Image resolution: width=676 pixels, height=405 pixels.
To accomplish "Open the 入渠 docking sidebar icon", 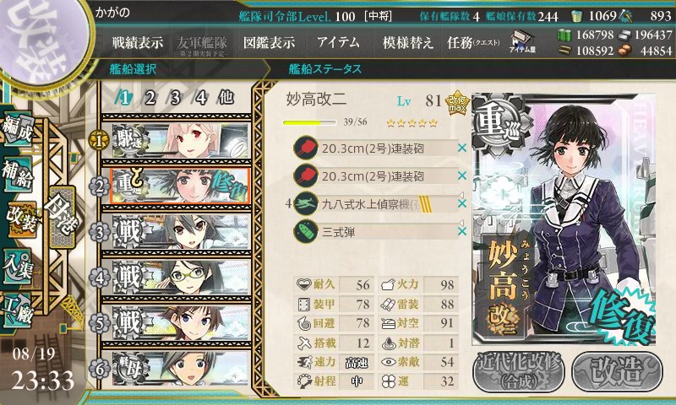I will tap(18, 267).
